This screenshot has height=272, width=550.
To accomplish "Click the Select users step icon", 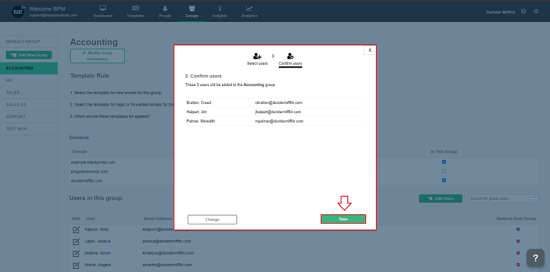I will [x=257, y=56].
